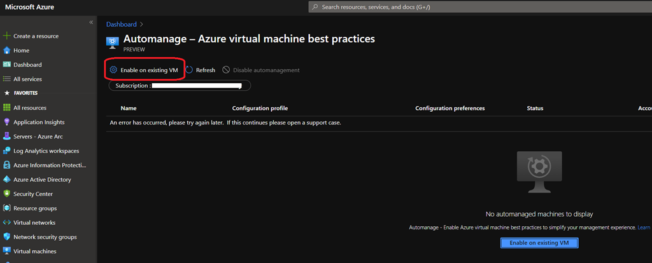Open Resource groups from the sidebar
This screenshot has width=652, height=263.
35,208
